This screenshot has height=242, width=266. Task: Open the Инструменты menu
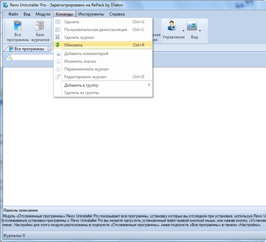click(x=91, y=14)
